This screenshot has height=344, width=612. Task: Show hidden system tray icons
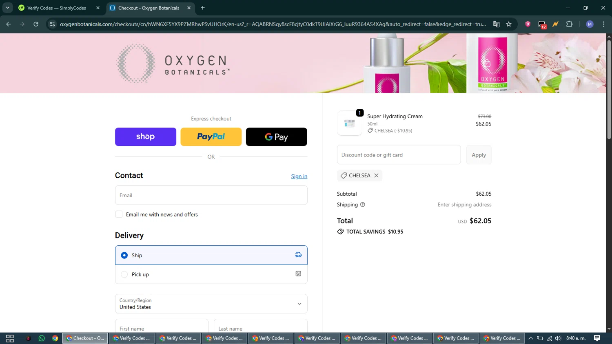[x=530, y=338]
